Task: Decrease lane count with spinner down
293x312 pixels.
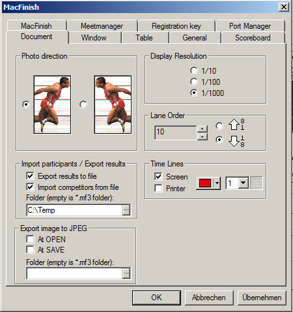Action: (x=202, y=136)
